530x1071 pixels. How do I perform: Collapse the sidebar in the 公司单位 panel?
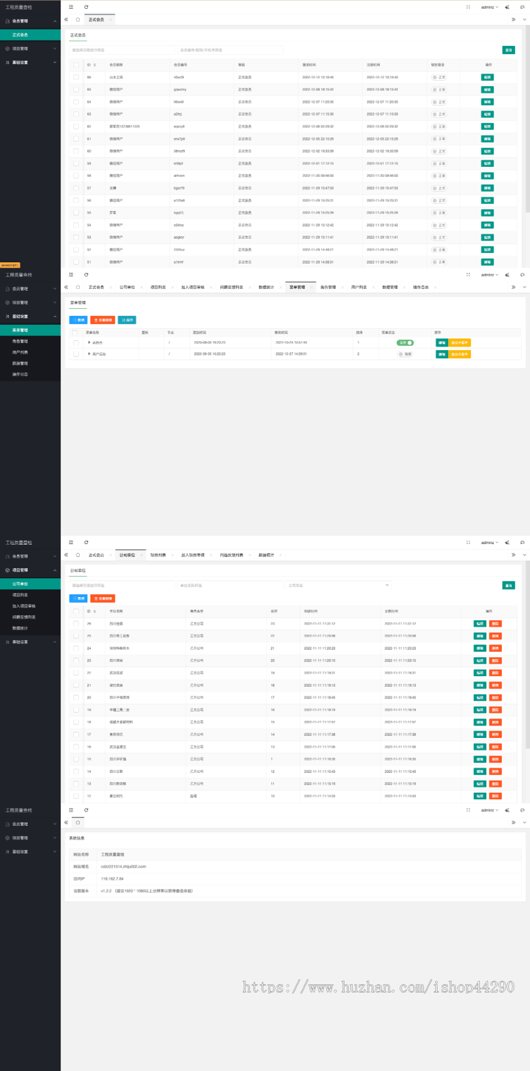[x=71, y=542]
